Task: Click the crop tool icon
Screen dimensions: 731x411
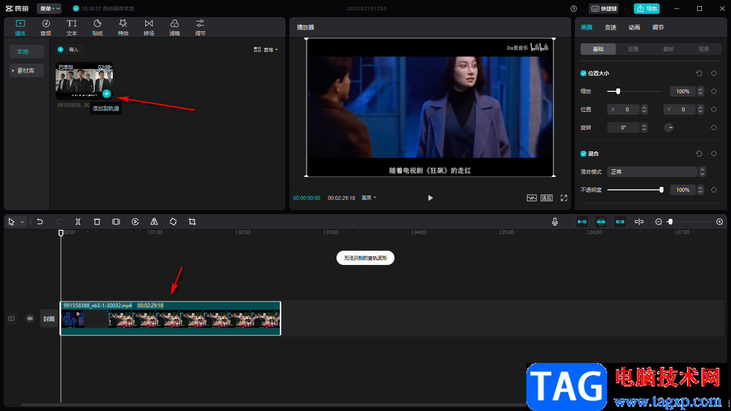Action: coord(192,222)
